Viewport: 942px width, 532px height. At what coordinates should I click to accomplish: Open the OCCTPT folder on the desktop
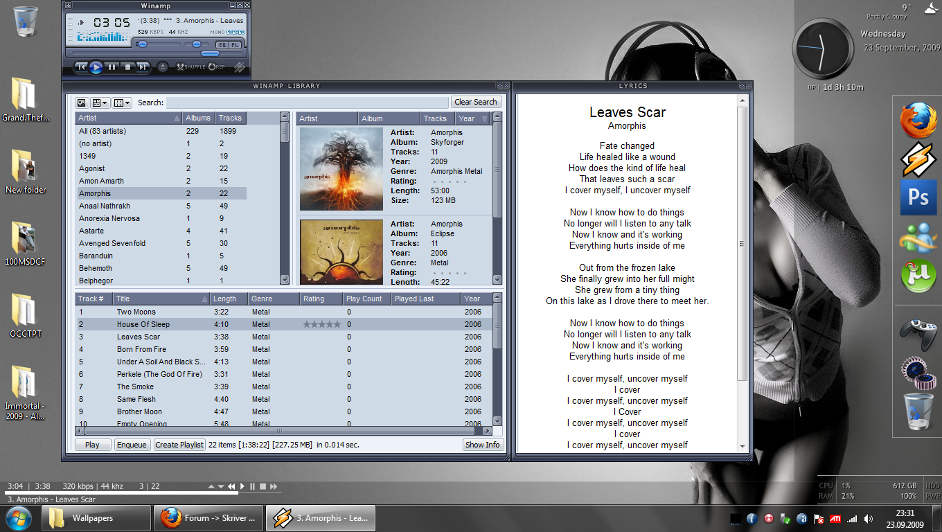click(x=26, y=317)
